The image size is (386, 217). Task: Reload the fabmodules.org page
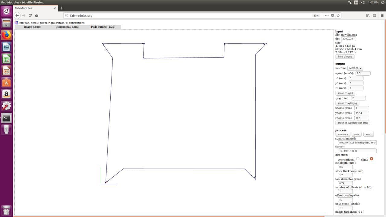click(x=30, y=15)
